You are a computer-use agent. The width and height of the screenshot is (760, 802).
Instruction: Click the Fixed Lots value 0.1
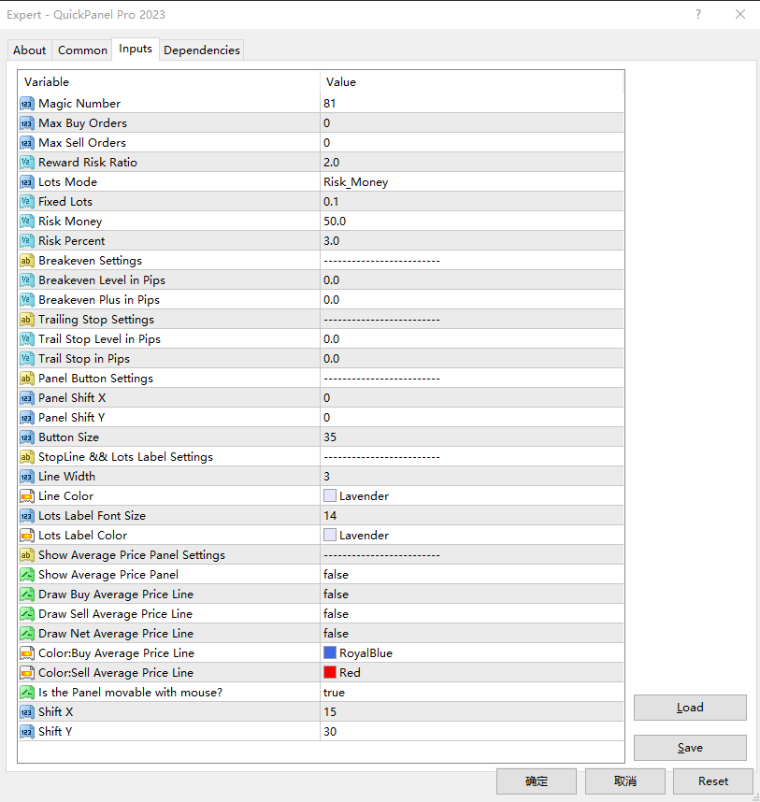tap(471, 202)
